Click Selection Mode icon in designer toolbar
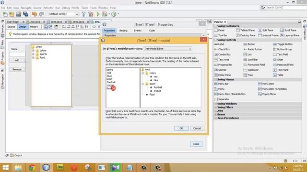Screen dimensions: 307x172 tap(46, 27)
